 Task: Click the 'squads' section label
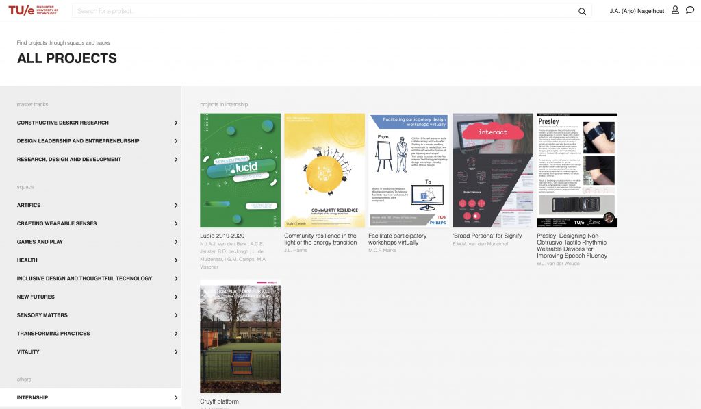25,186
